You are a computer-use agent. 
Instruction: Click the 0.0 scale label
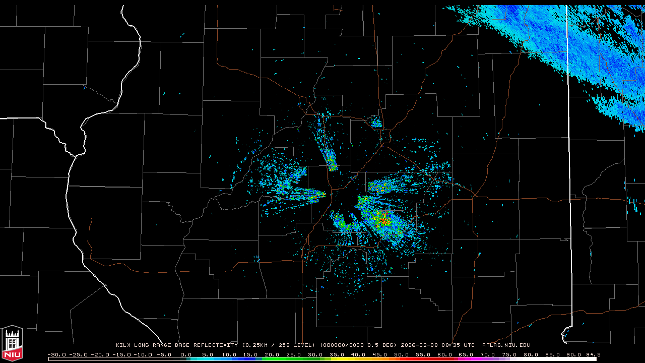pos(186,354)
